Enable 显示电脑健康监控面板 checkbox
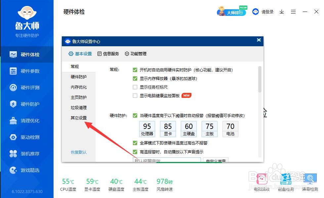The width and height of the screenshot is (324, 198). point(135,96)
